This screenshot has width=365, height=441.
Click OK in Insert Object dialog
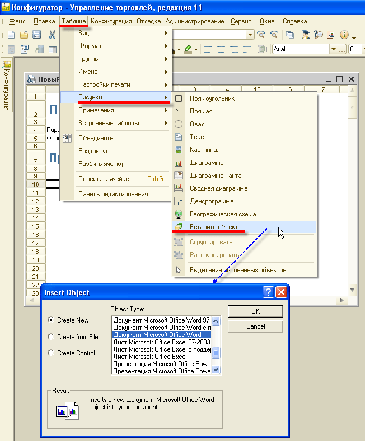tap(255, 311)
